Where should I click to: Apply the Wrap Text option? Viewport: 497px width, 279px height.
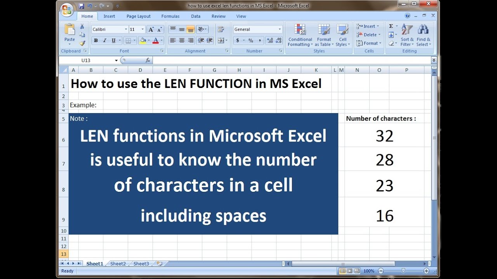click(221, 29)
